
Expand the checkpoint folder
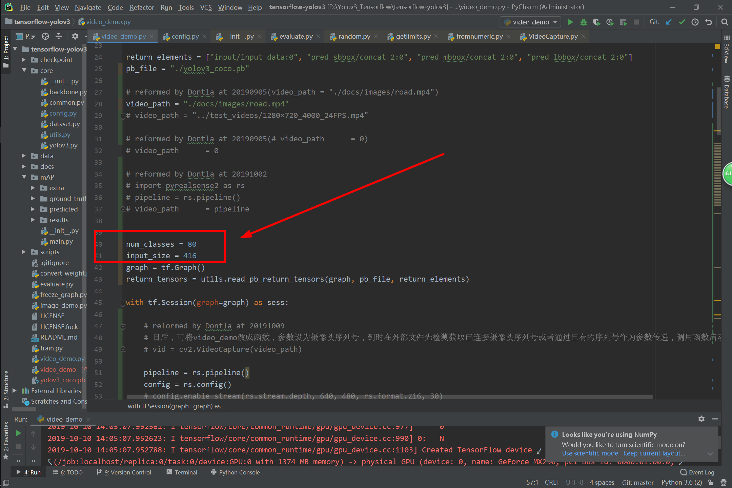click(x=24, y=60)
